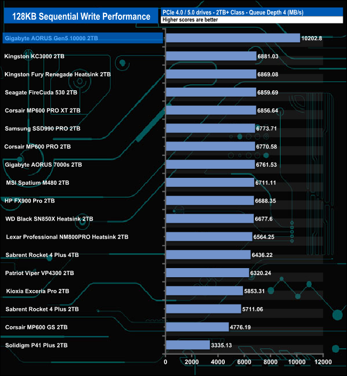Click the 6770.58 score value
The height and width of the screenshot is (376, 347).
point(266,146)
